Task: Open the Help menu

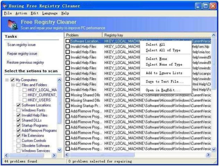Action: pos(65,13)
